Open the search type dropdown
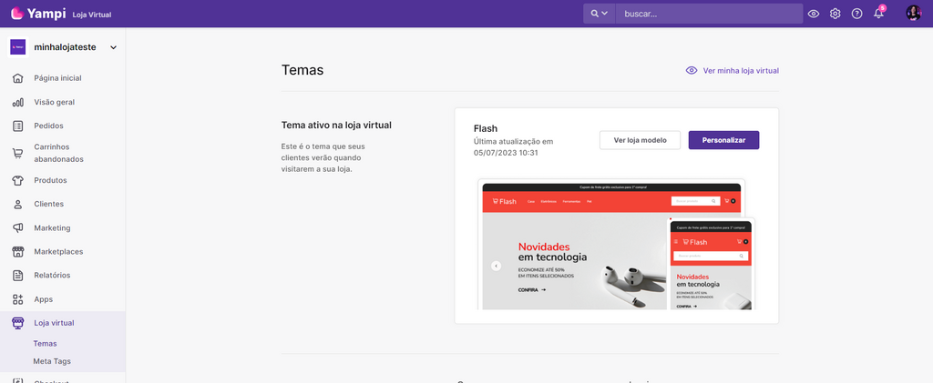This screenshot has height=383, width=933. pyautogui.click(x=600, y=14)
